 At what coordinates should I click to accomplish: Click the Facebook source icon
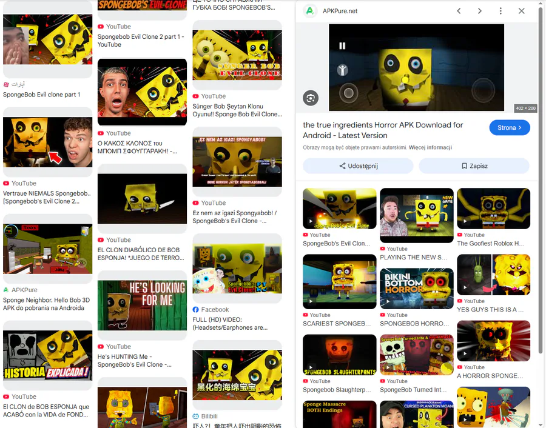[x=196, y=310]
